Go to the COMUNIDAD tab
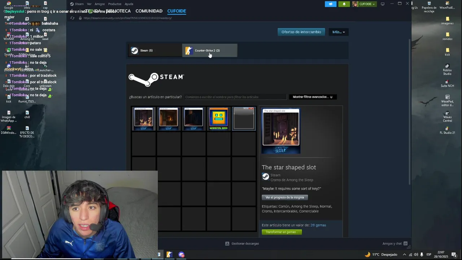This screenshot has width=462, height=260. (x=149, y=11)
